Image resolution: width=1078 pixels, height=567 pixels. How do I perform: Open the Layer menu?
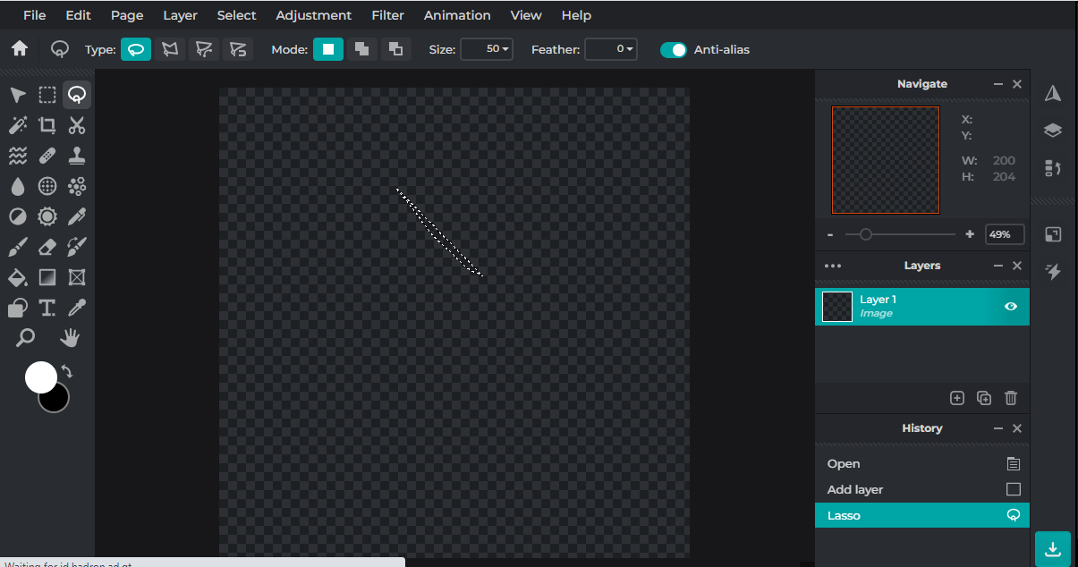point(181,15)
